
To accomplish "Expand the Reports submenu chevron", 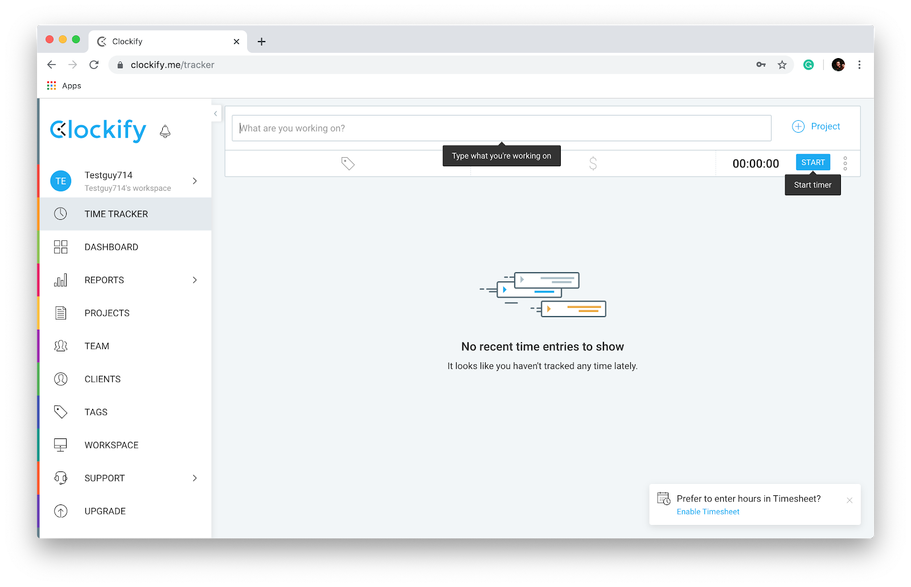I will tap(195, 280).
